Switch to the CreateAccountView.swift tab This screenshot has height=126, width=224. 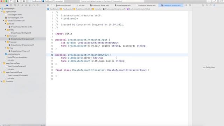coord(64,5)
